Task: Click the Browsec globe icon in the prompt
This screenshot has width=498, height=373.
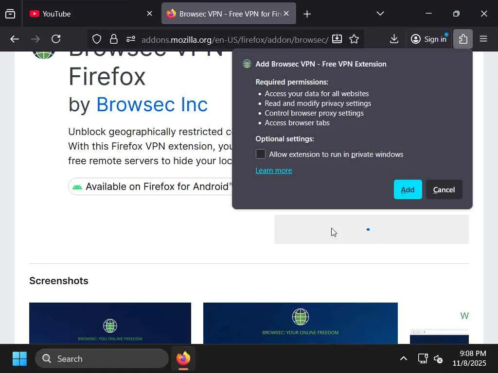Action: coord(247,64)
